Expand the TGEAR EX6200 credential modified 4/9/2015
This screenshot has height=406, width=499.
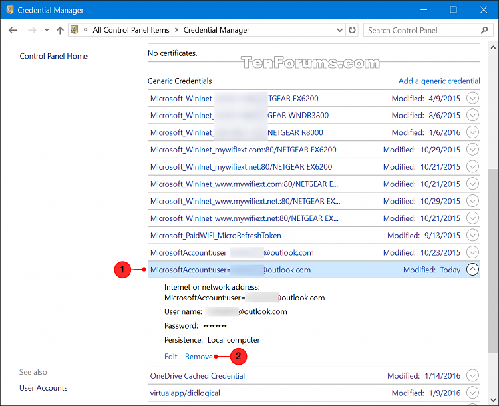click(472, 98)
